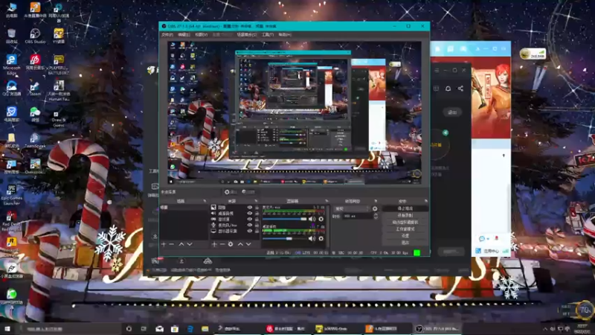The height and width of the screenshot is (335, 595).
Task: Pop out the 混音器 dock via header icon
Action: pos(327,201)
